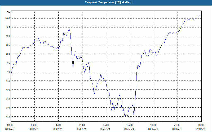Click the '00:00' label above the first 08.07.24
The image size is (212, 132).
click(x=10, y=125)
